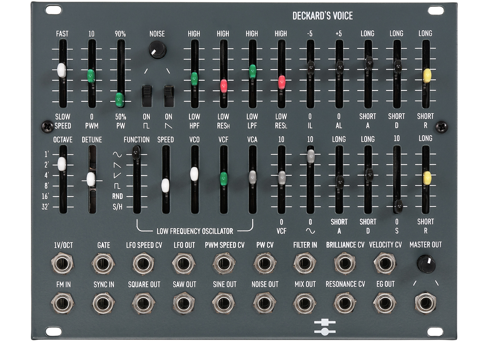This screenshot has height=342, width=489.
Task: Click the square wave icon in the LFO Function list
Action: pyautogui.click(x=117, y=186)
